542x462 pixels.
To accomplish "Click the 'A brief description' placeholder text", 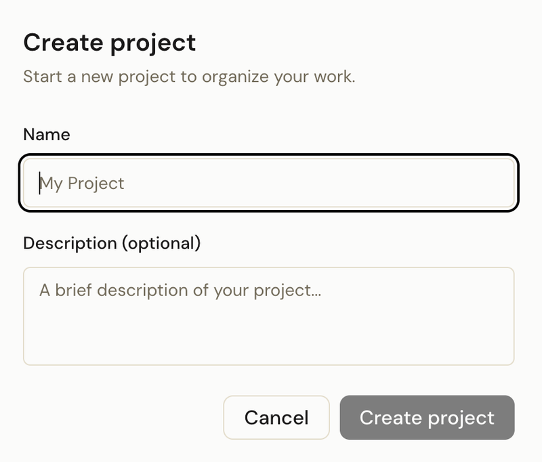I will coord(180,291).
